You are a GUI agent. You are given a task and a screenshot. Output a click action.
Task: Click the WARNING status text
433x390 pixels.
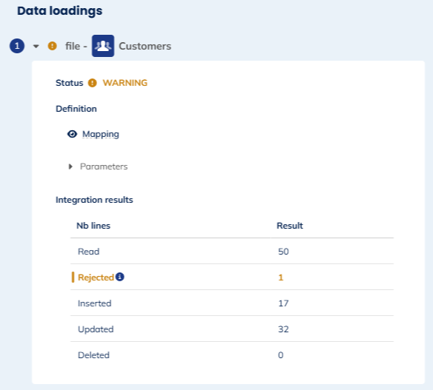tap(125, 83)
